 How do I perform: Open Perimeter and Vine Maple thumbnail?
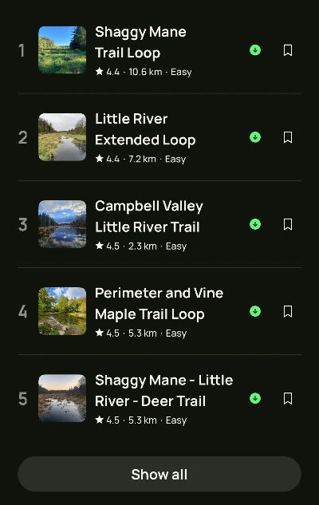[62, 311]
